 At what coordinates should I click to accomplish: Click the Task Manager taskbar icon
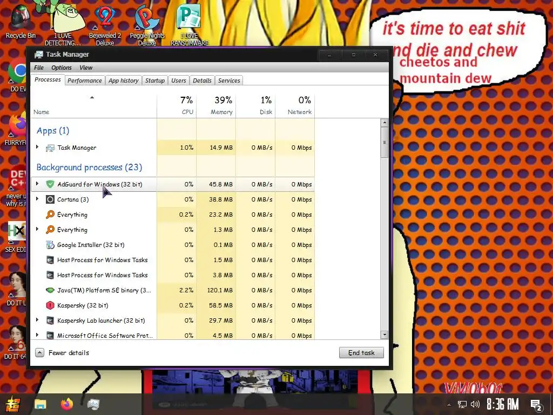(93, 404)
